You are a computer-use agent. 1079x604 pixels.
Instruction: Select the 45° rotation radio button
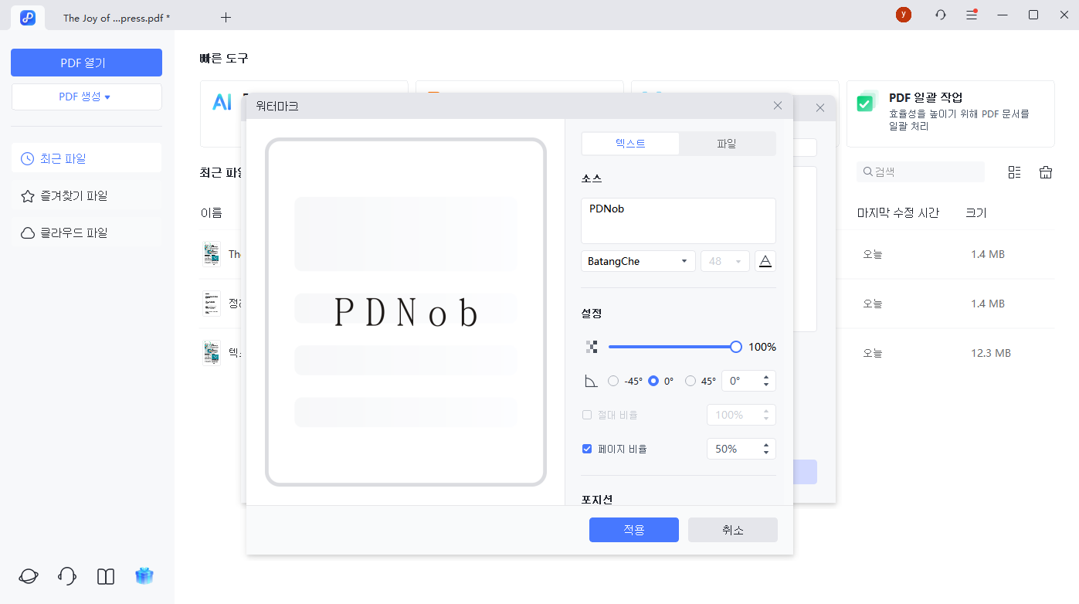690,381
